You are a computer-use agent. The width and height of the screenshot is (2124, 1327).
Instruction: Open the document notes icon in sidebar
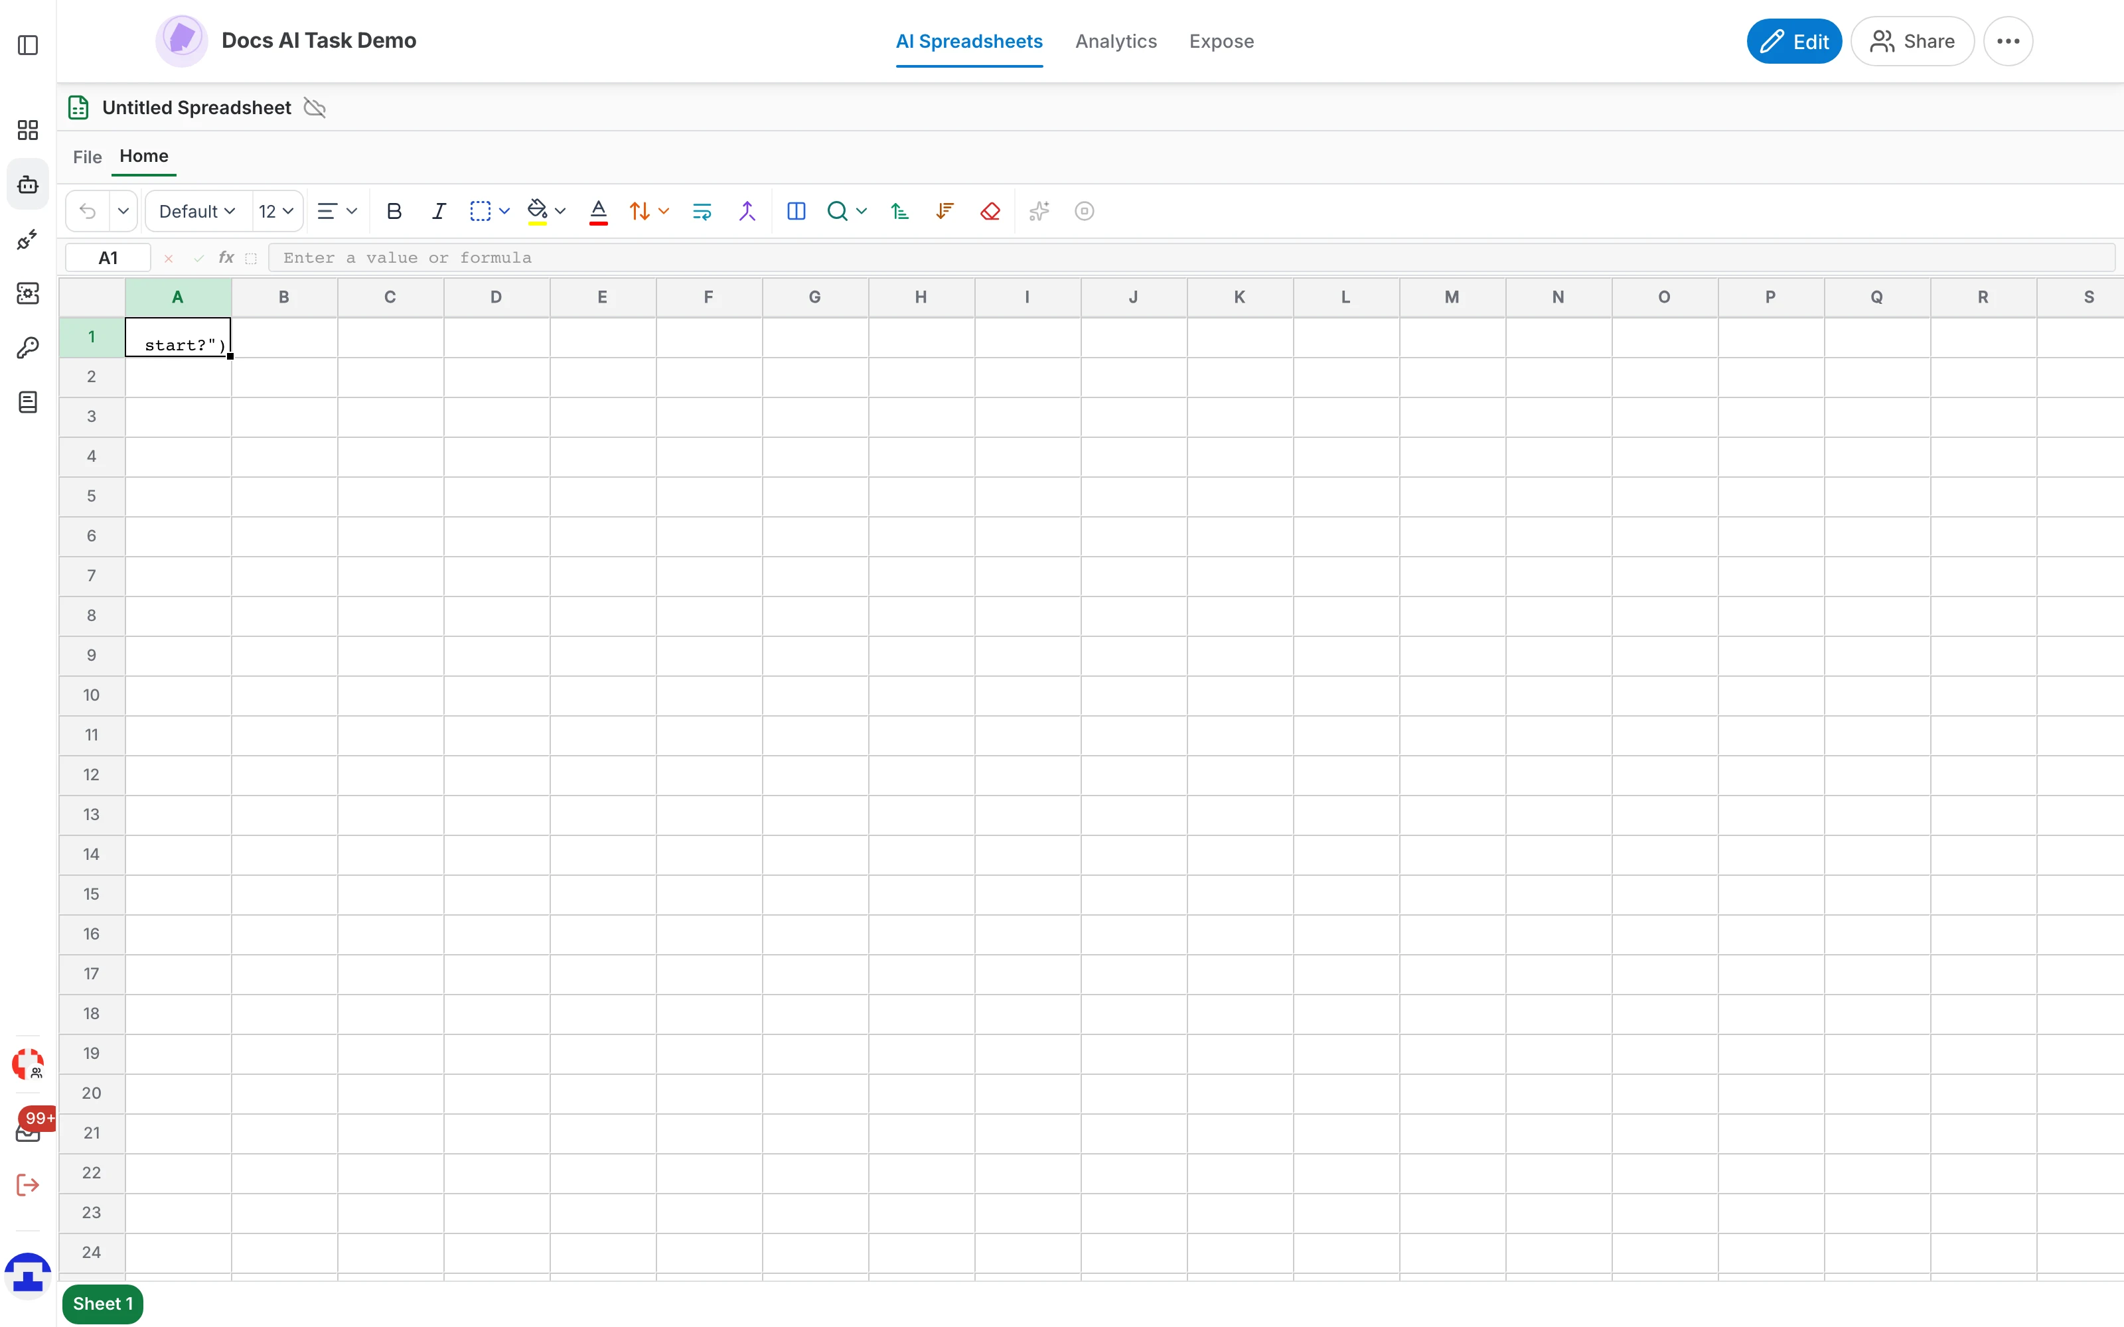tap(28, 402)
